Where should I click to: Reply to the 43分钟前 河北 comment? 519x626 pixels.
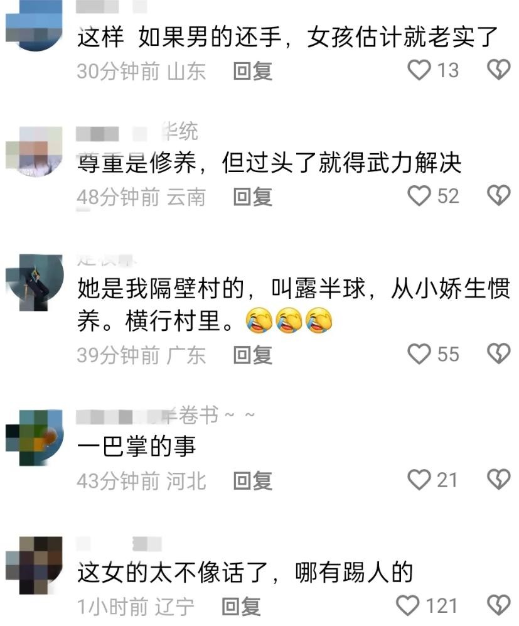(x=253, y=481)
